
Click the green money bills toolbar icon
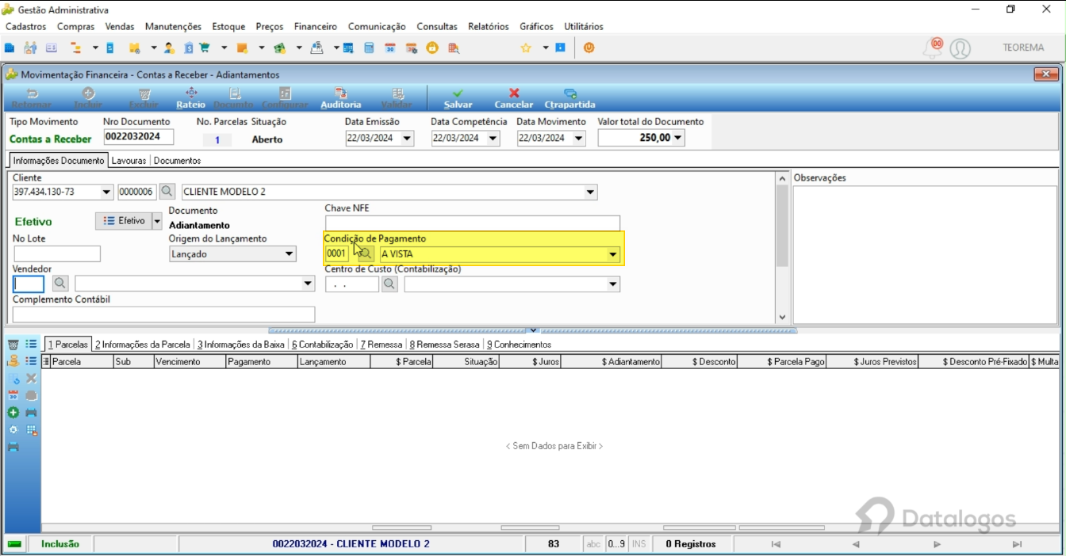279,48
